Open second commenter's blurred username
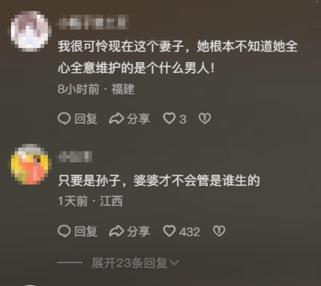 pyautogui.click(x=75, y=157)
